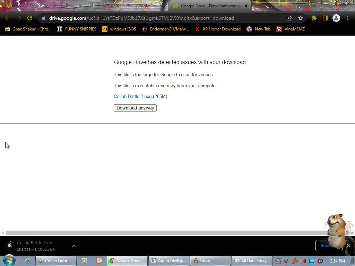Click the back navigation arrow
This screenshot has height=266, width=355.
(x=7, y=18)
